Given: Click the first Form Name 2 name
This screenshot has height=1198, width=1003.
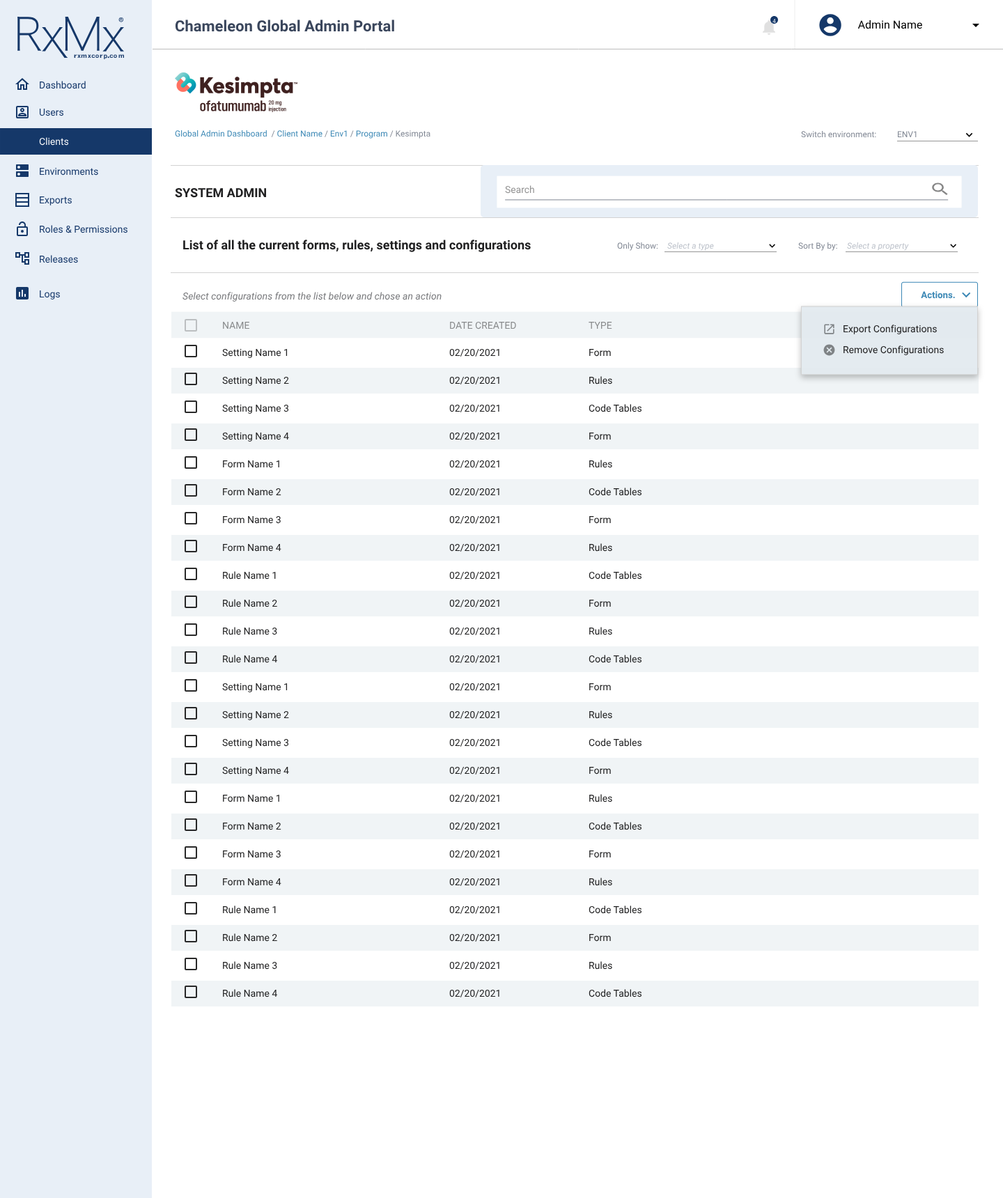Looking at the screenshot, I should 251,492.
